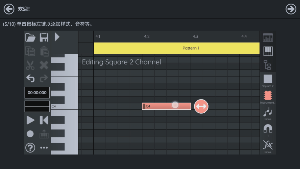Viewport: 300px width, 169px height.
Task: Click the paste clipboard icon
Action: click(x=44, y=51)
